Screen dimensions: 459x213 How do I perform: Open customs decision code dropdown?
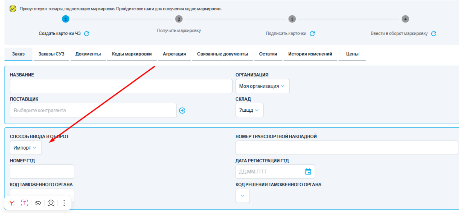click(x=242, y=196)
